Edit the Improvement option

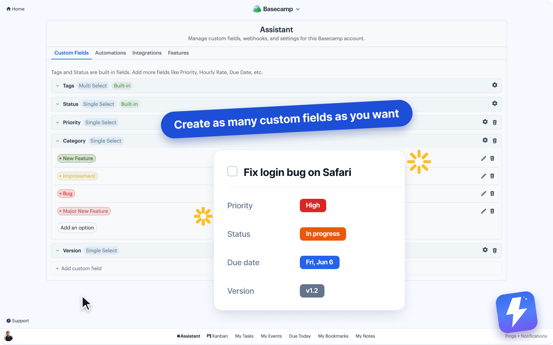(483, 176)
